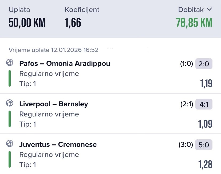
Task: Click the soccer ball icon beside Liverpool match
Action: (x=10, y=103)
